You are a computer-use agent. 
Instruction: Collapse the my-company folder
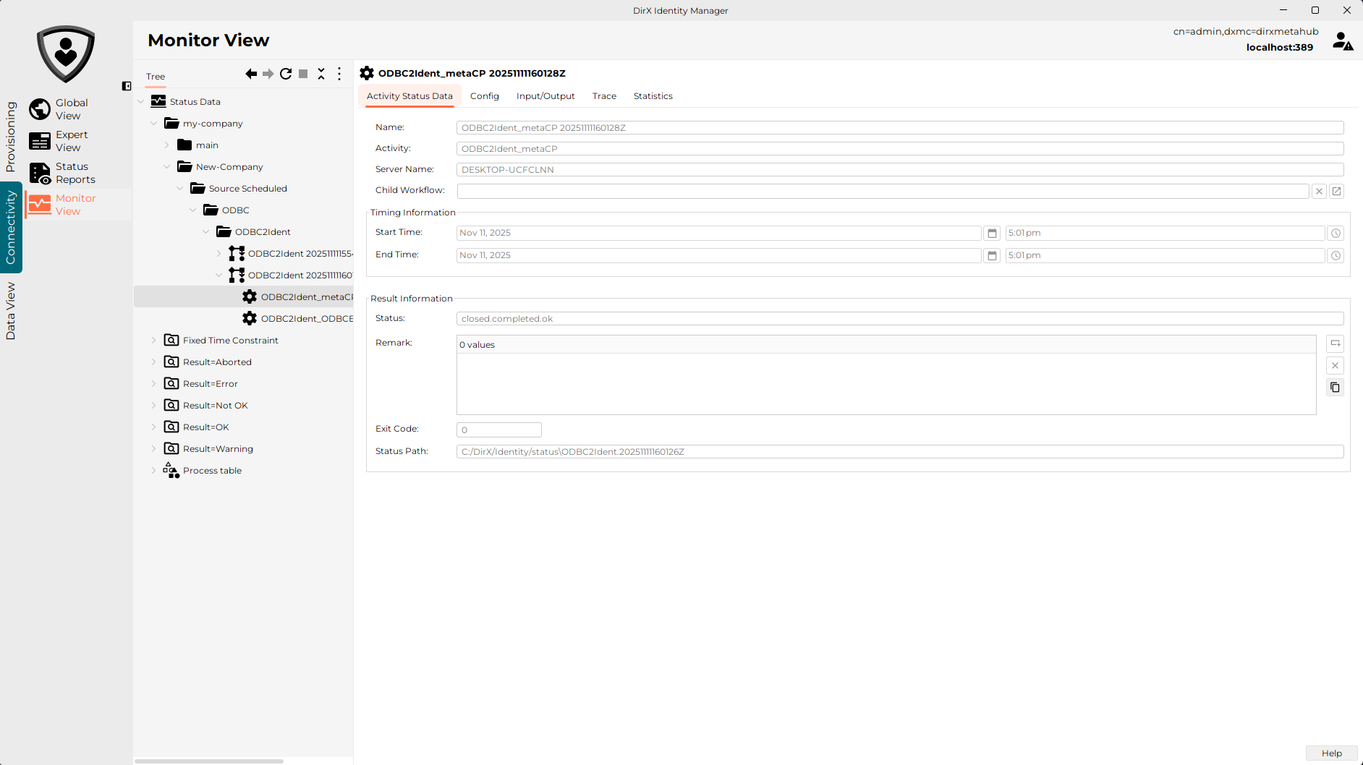[153, 124]
